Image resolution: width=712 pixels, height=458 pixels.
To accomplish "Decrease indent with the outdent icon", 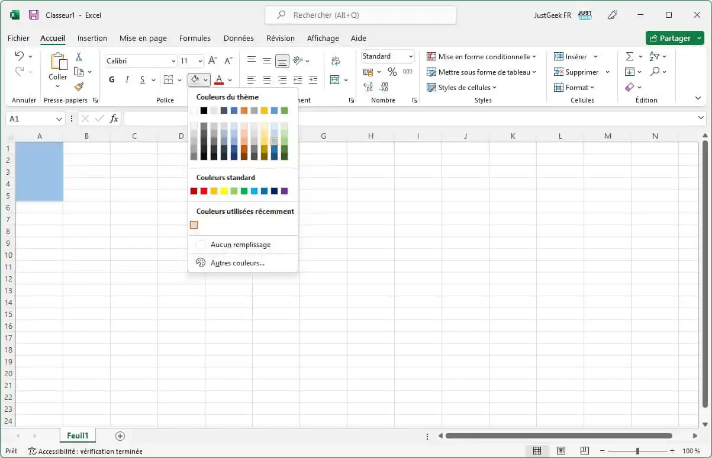I will point(298,79).
